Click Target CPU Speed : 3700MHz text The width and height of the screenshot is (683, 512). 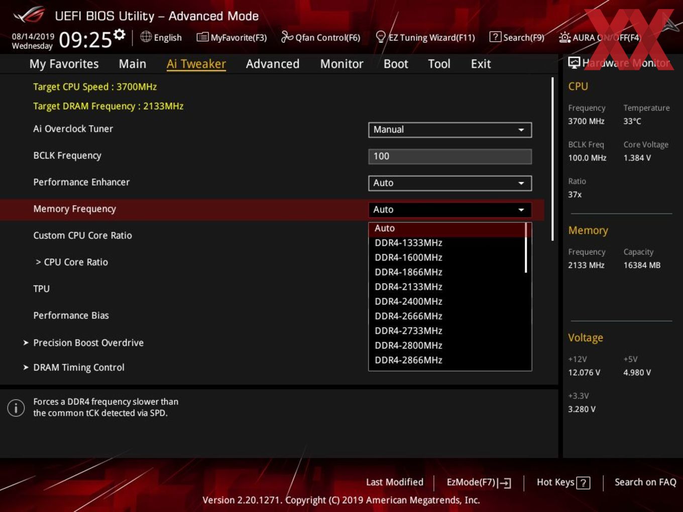pyautogui.click(x=95, y=87)
